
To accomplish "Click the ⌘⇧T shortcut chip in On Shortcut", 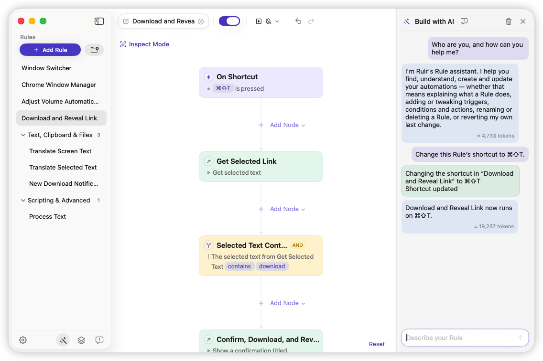I will [x=223, y=88].
